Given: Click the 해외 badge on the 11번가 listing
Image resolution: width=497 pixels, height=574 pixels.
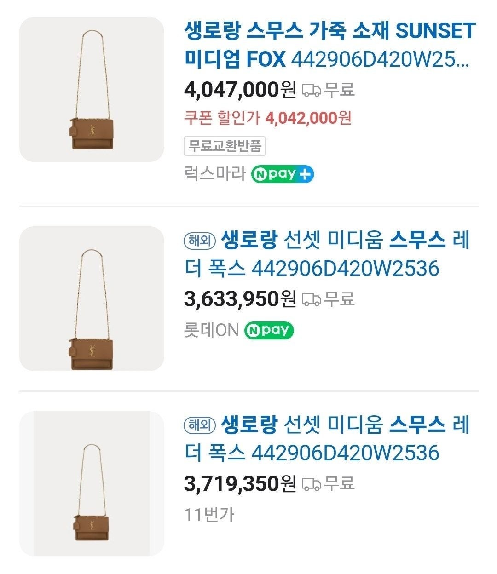Looking at the screenshot, I should pyautogui.click(x=200, y=425).
